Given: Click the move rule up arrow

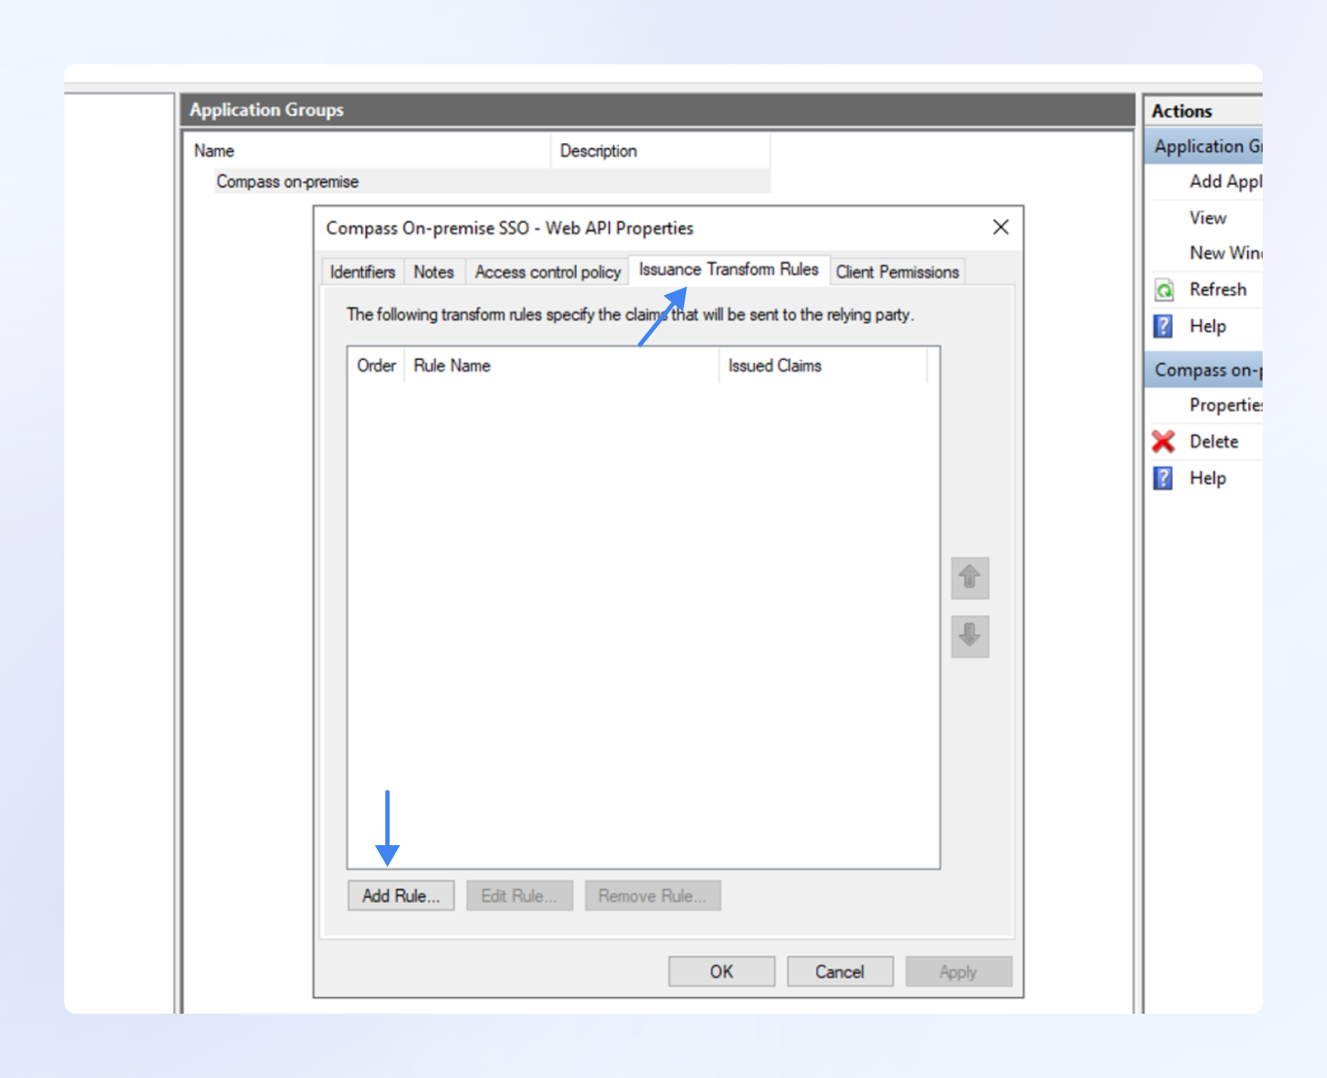Looking at the screenshot, I should pos(970,578).
